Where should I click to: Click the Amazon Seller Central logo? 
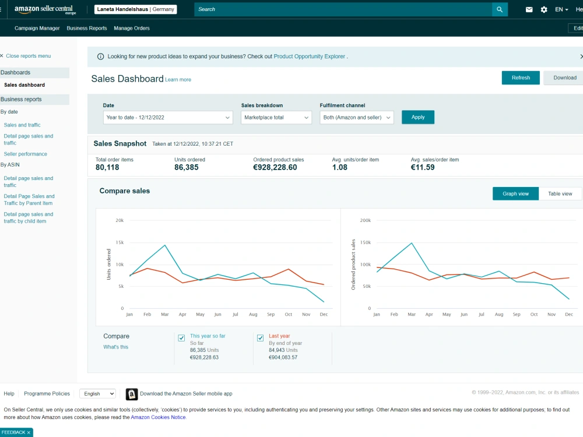(x=45, y=9)
